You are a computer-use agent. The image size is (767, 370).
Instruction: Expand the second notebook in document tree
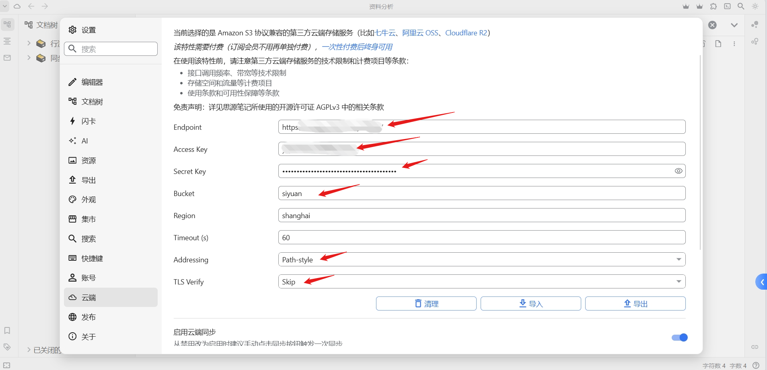pos(29,58)
